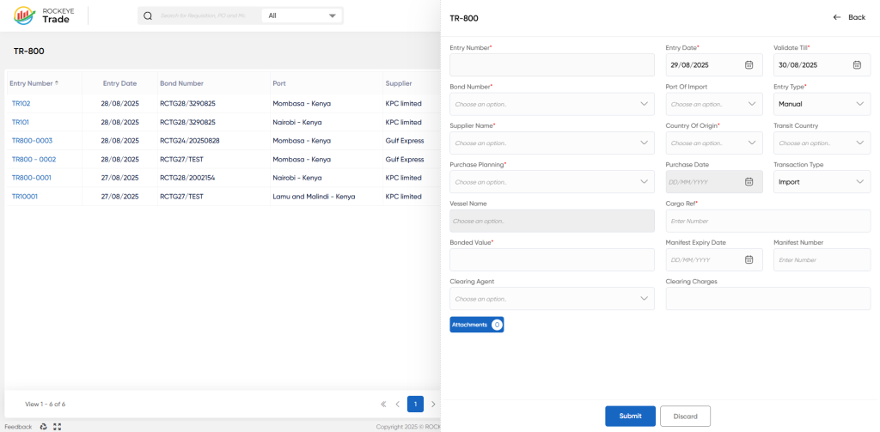Screen dimensions: 880x432
Task: Open the Entry Type dropdown
Action: point(822,105)
